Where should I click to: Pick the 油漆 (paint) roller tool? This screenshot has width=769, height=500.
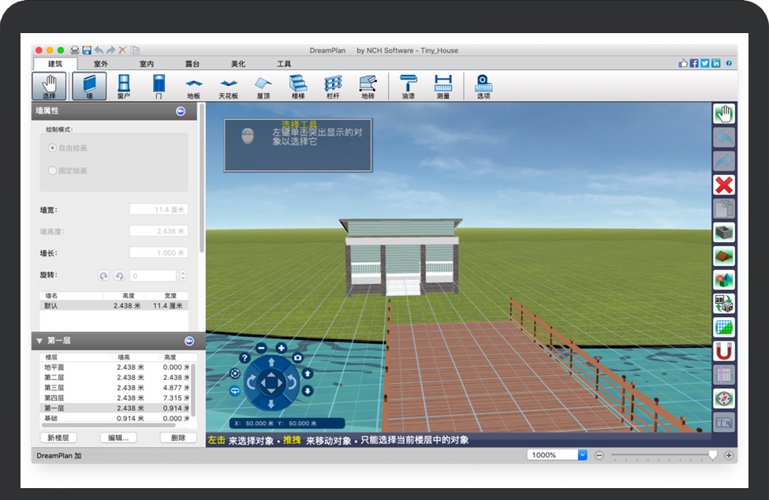click(408, 86)
